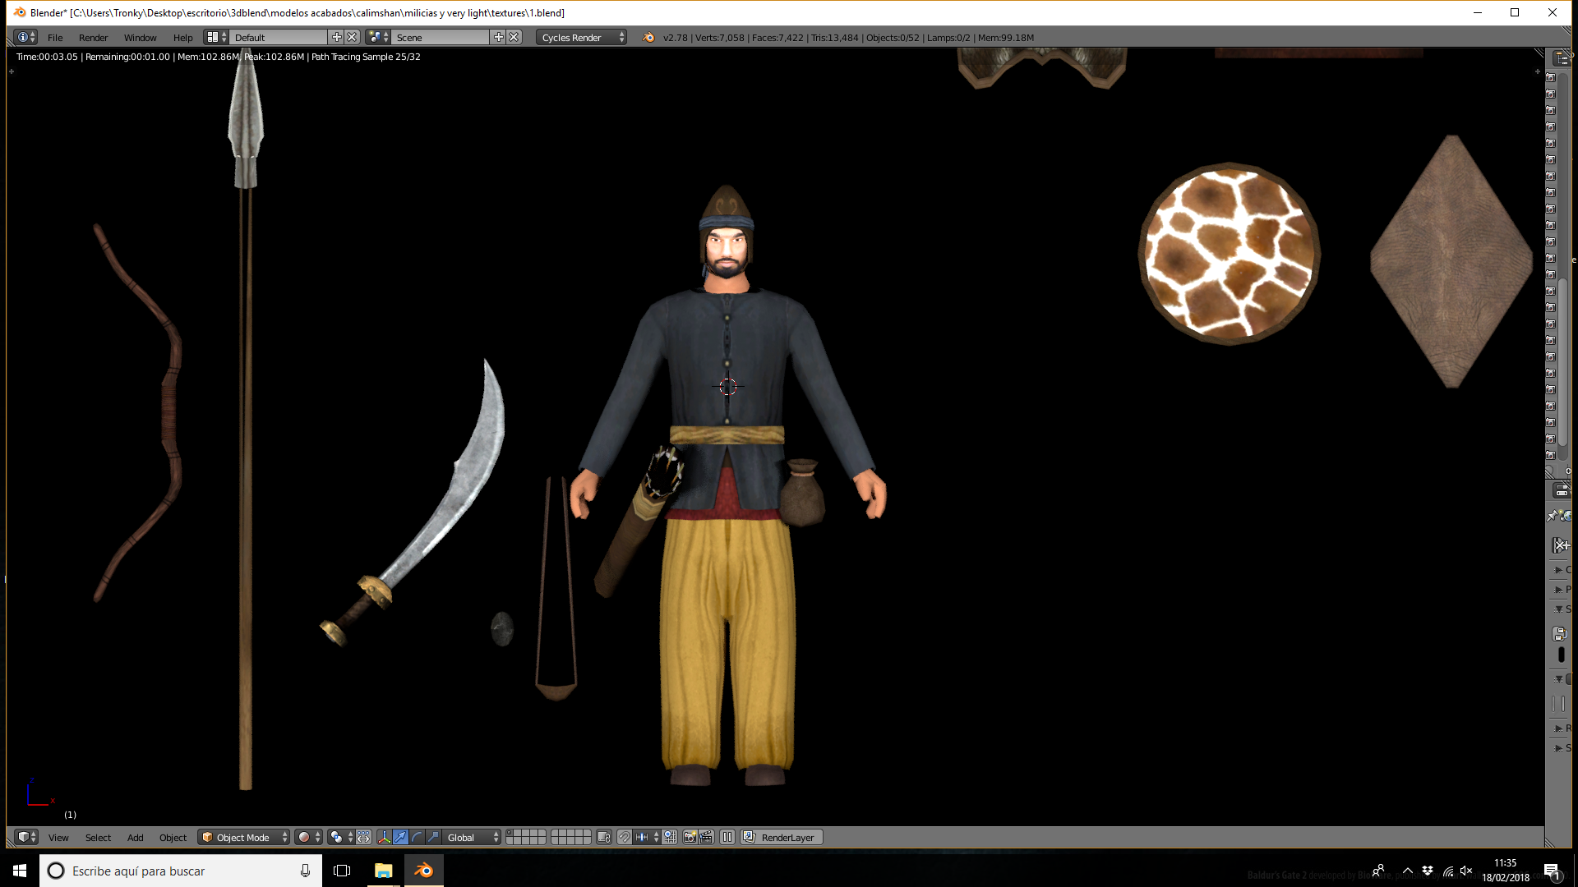The image size is (1578, 887).
Task: Select the rotate manipulator arc icon
Action: pos(417,837)
